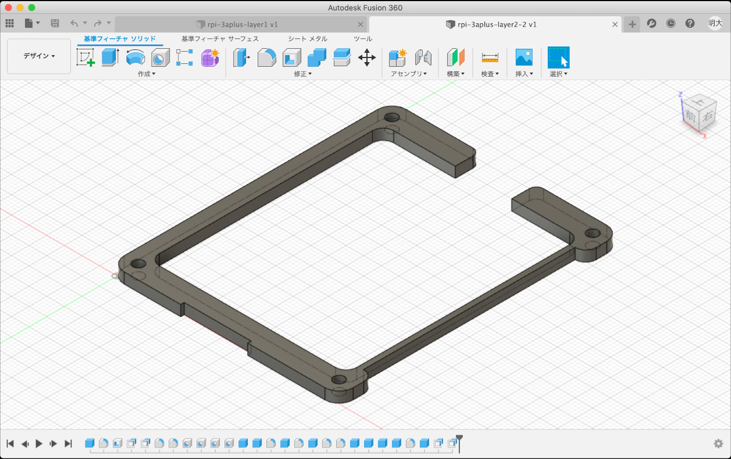Select the Shell feature in the timeline
Screen dimensions: 731x459
(117, 443)
